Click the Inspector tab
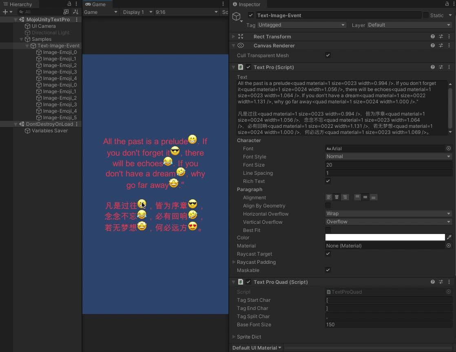 [x=247, y=4]
